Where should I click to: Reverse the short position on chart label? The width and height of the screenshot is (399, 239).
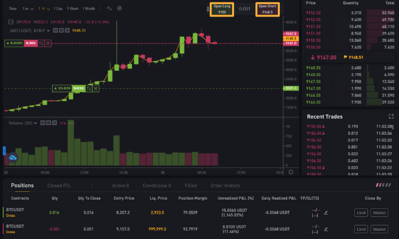(x=41, y=43)
